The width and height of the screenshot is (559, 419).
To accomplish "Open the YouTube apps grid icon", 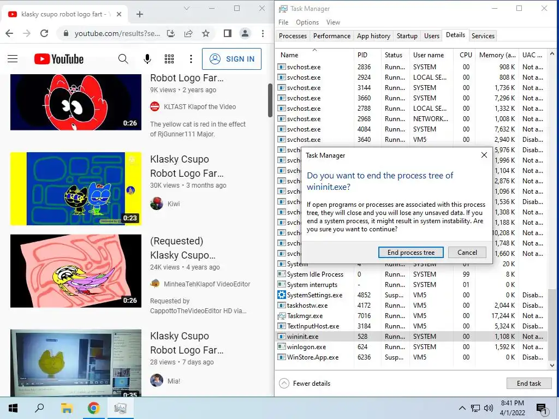I will click(x=169, y=59).
